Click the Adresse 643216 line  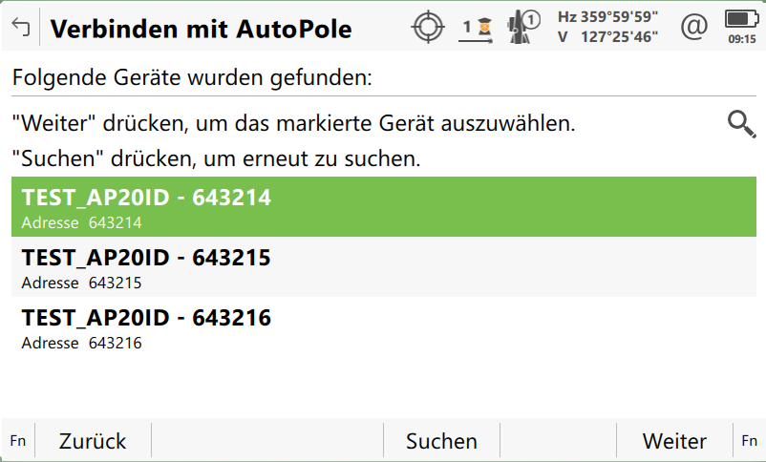(x=81, y=343)
